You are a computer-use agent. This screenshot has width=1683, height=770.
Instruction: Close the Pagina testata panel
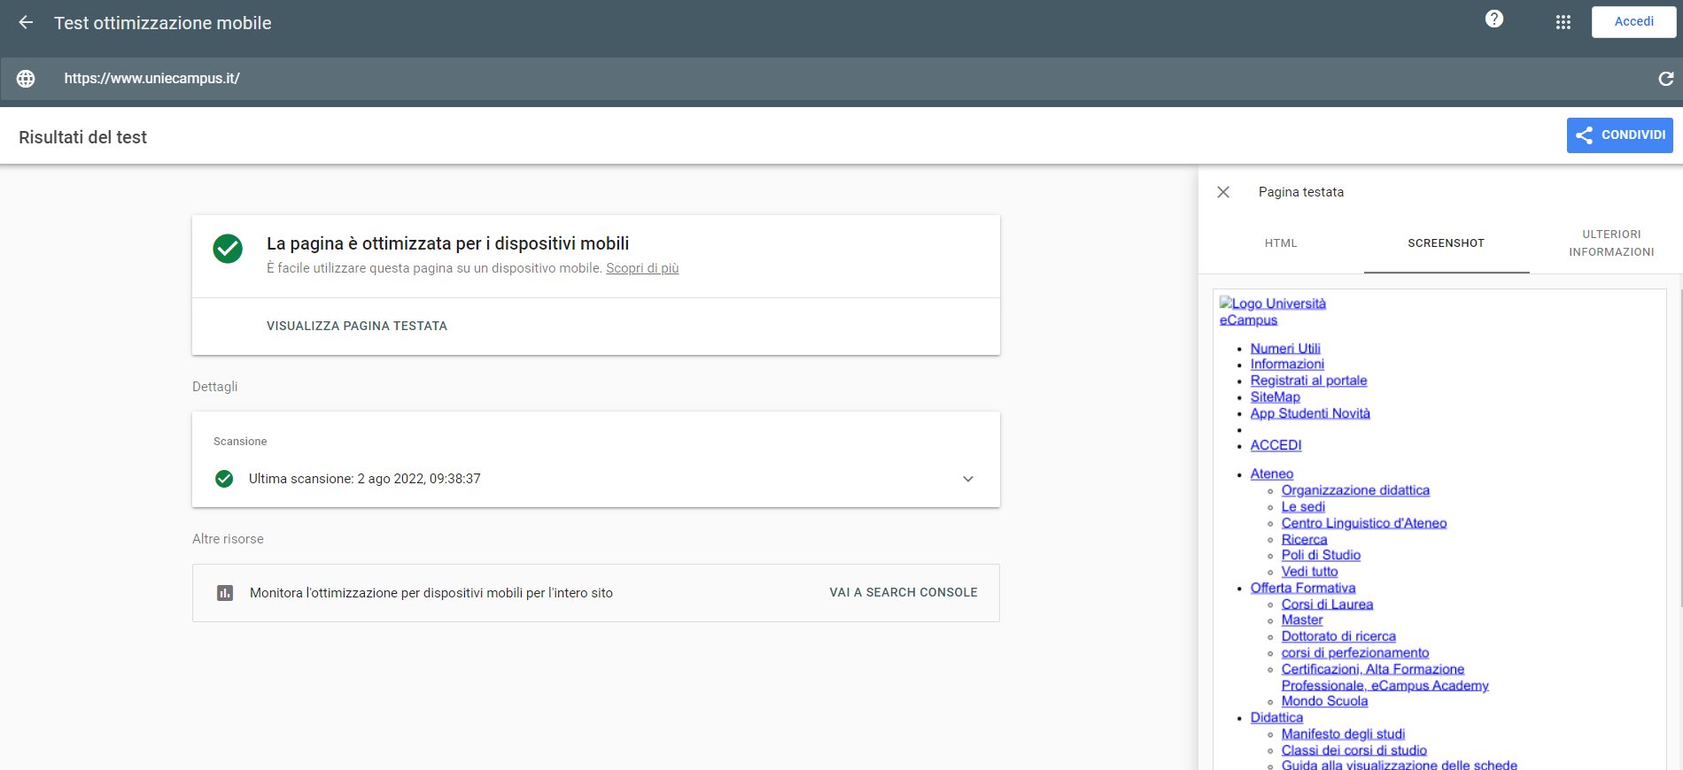coord(1223,192)
